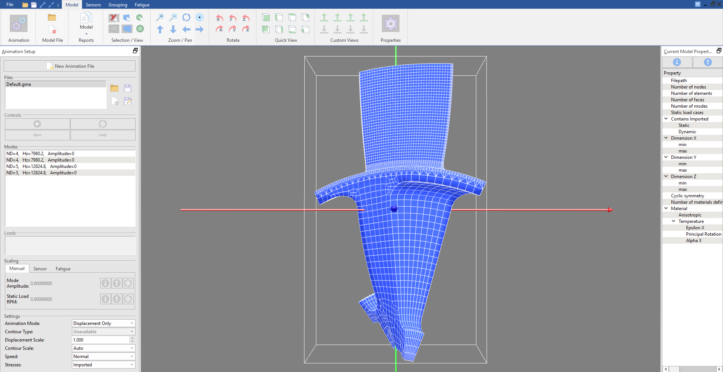Rotate clockwise about X axis
The height and width of the screenshot is (372, 723).
(220, 29)
